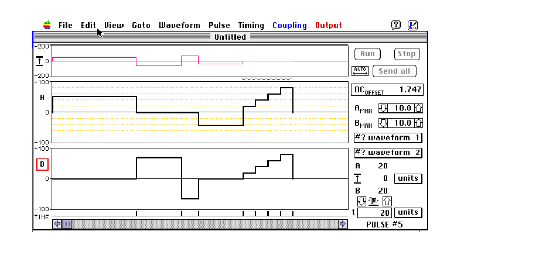Click the coupling arrow icon in side panel
Image resolution: width=536 pixels, height=260 pixels.
pyautogui.click(x=358, y=178)
